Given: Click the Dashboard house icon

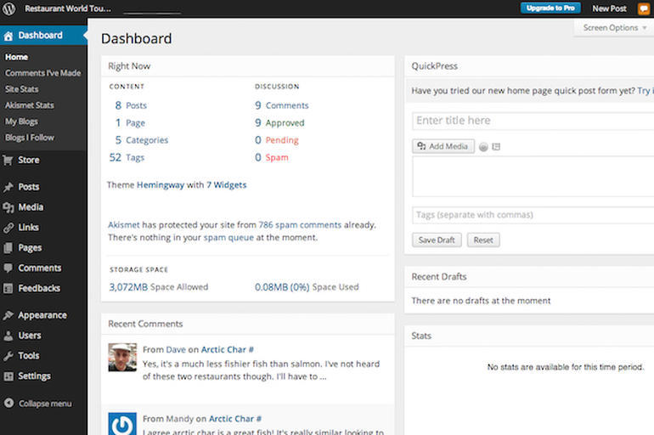Looking at the screenshot, I should (x=8, y=36).
